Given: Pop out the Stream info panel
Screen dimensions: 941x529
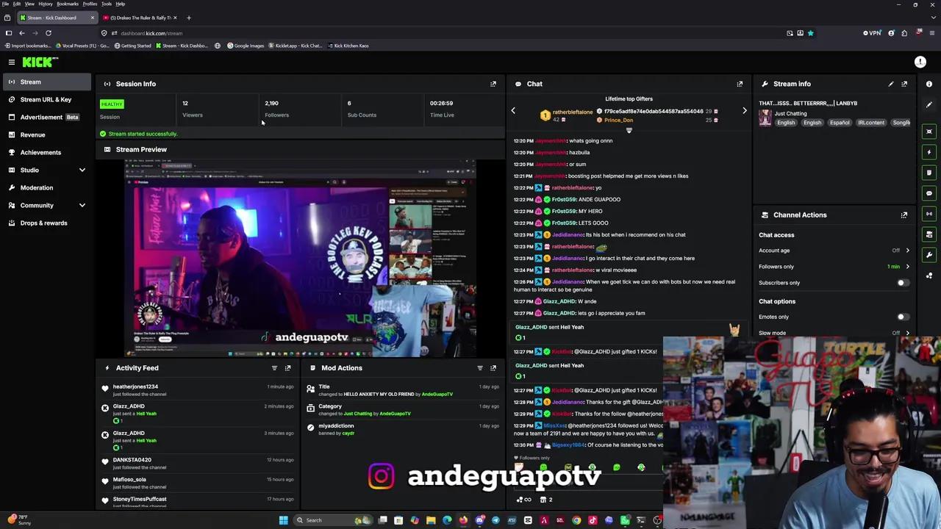Looking at the screenshot, I should point(904,84).
